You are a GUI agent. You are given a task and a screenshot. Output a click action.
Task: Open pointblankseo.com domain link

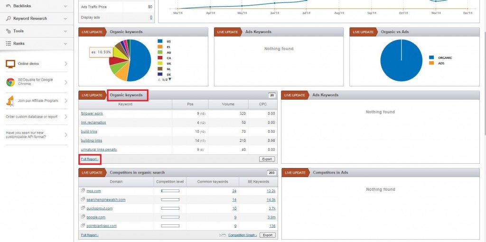[x=102, y=225]
